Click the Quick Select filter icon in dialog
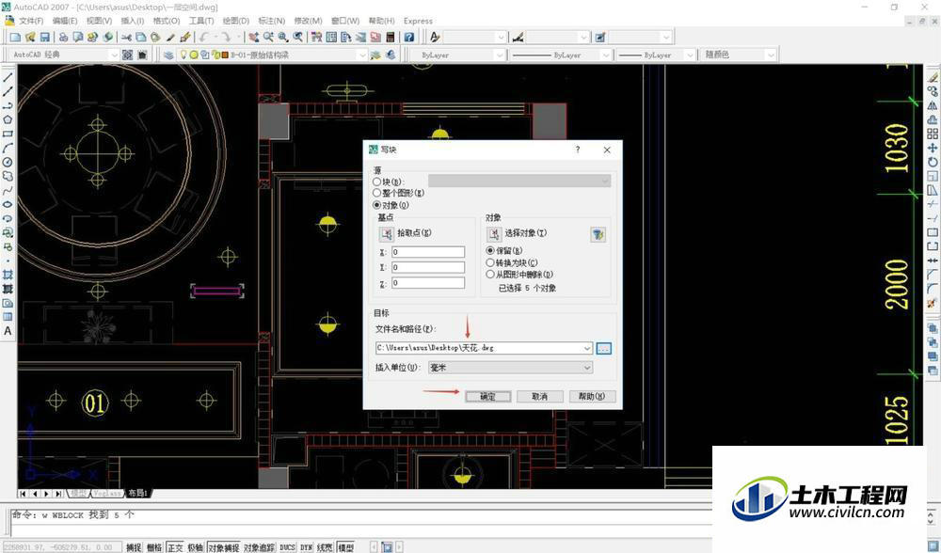The image size is (941, 553). coord(598,234)
